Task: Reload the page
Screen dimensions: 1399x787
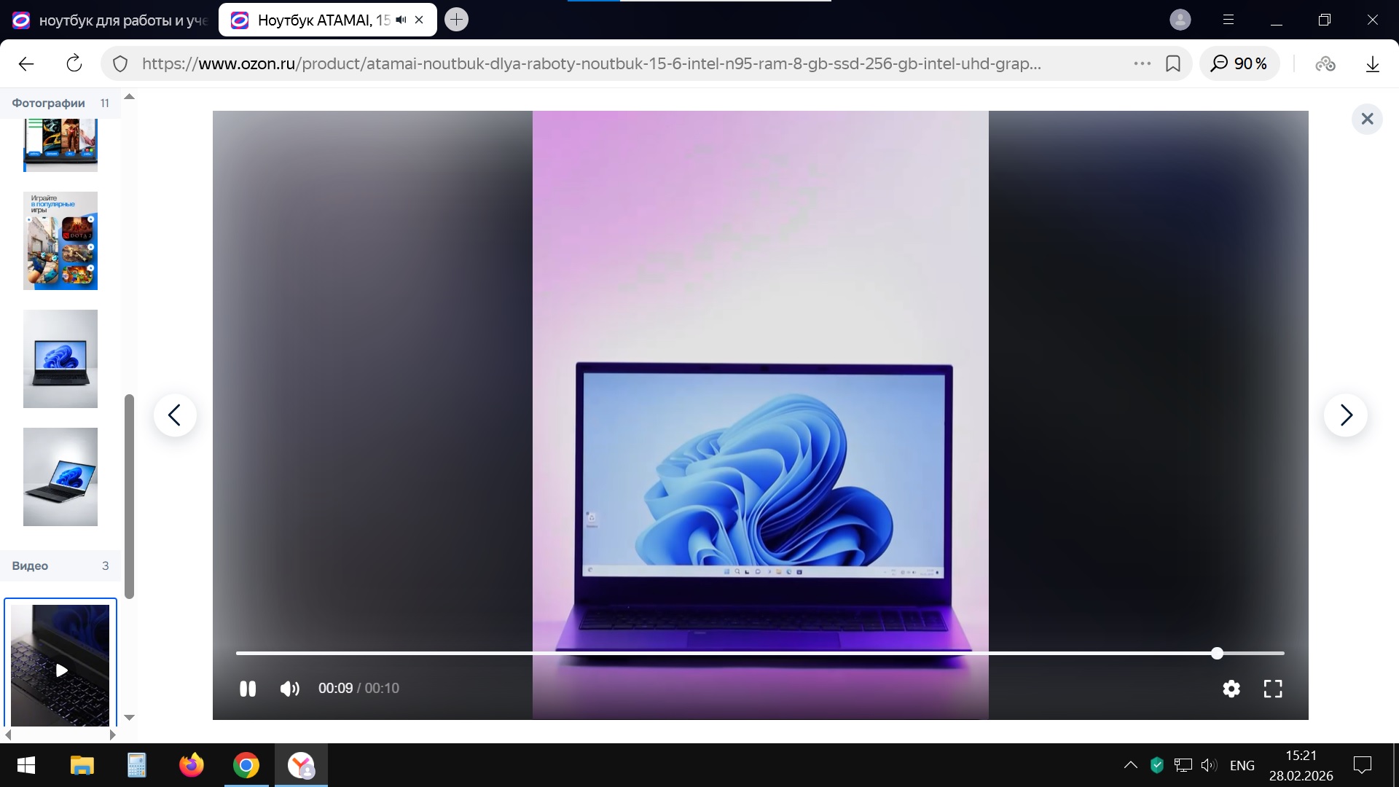Action: 74,64
